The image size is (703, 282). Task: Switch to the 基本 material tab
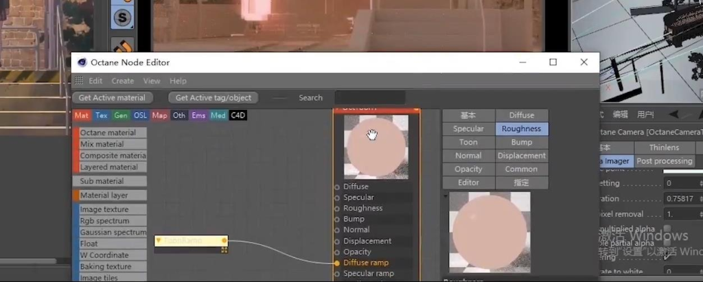point(468,115)
